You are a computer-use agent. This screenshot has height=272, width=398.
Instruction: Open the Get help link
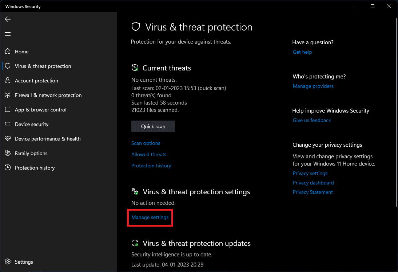coord(302,52)
